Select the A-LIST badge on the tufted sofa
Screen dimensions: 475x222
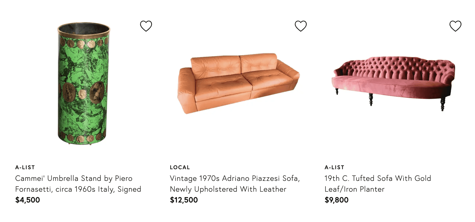click(x=334, y=167)
